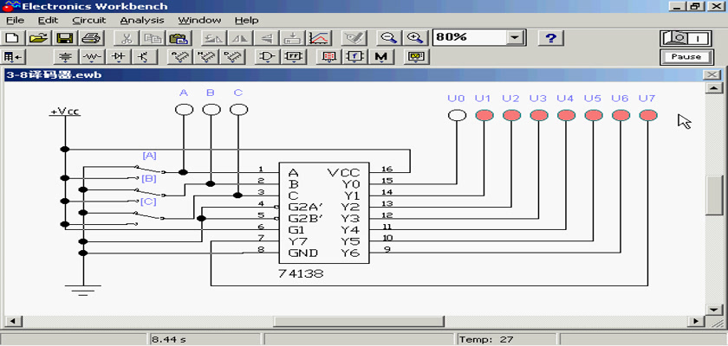Open the Mixed ICs parts bin
Viewport: 728px width, 346px height.
pyautogui.click(x=205, y=57)
